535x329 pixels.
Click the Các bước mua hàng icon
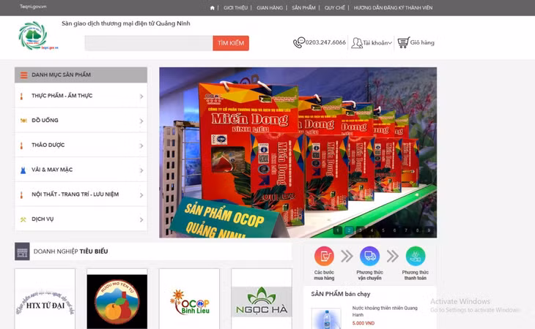coord(324,256)
